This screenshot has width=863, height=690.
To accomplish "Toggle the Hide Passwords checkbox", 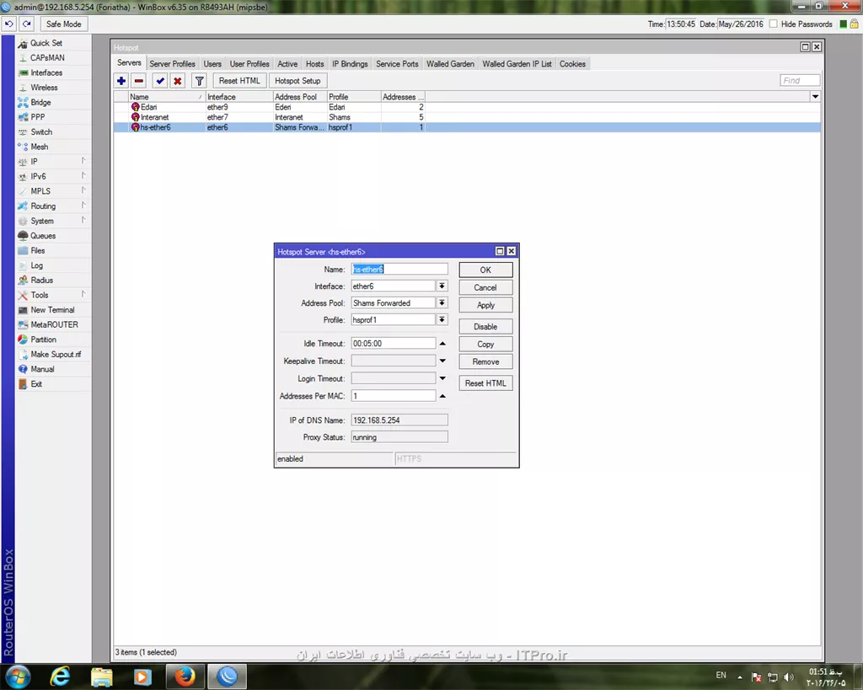I will [x=774, y=24].
